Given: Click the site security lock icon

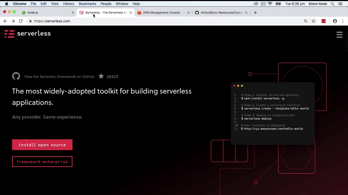Looking at the screenshot, I should 30,21.
